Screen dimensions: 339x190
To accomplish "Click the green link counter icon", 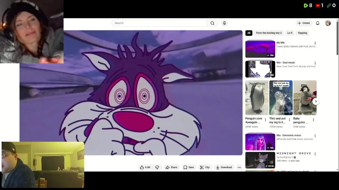I will 329,6.
